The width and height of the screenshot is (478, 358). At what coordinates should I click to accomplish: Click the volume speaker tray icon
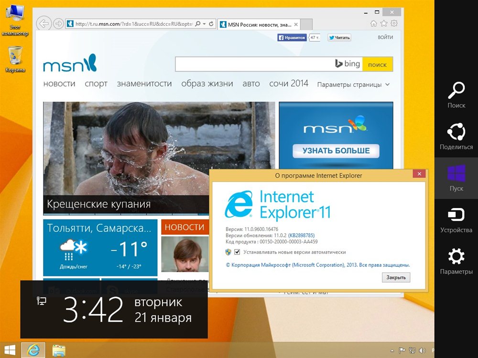[x=422, y=351]
